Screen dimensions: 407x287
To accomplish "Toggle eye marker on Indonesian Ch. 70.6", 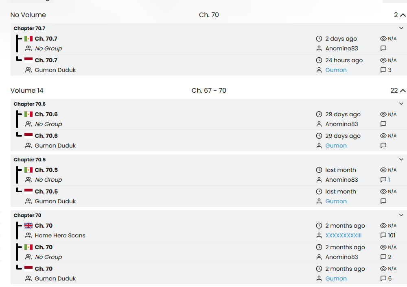I will (x=383, y=136).
